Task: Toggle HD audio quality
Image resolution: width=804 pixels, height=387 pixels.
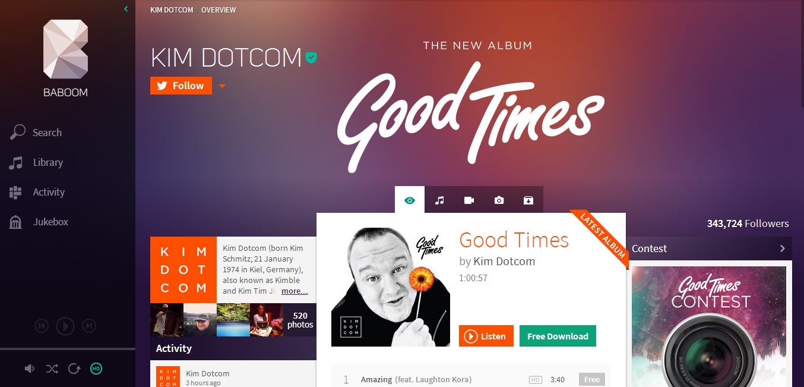Action: tap(96, 369)
